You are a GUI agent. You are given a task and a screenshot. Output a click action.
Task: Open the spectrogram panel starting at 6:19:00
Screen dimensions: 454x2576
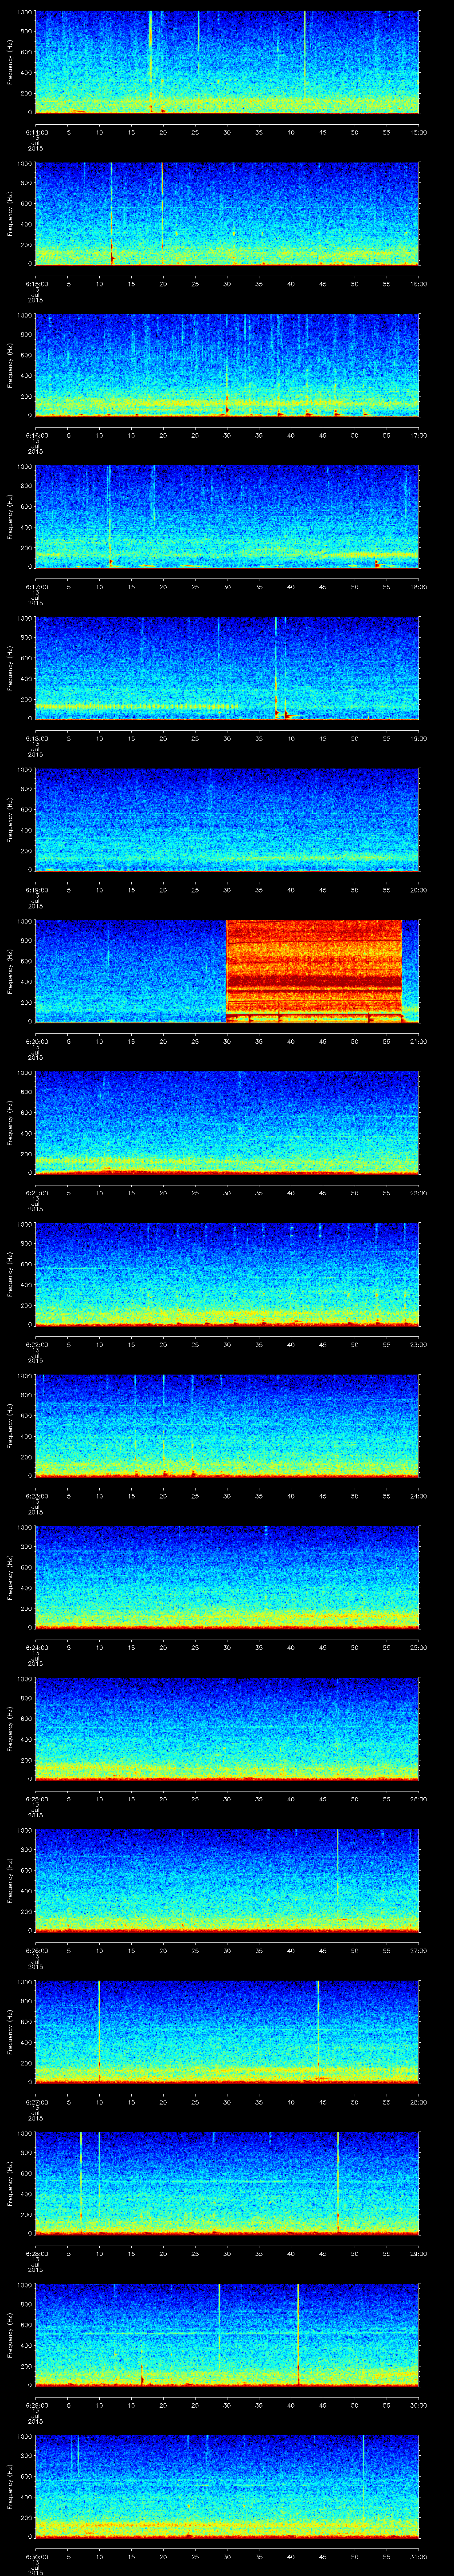[227, 819]
